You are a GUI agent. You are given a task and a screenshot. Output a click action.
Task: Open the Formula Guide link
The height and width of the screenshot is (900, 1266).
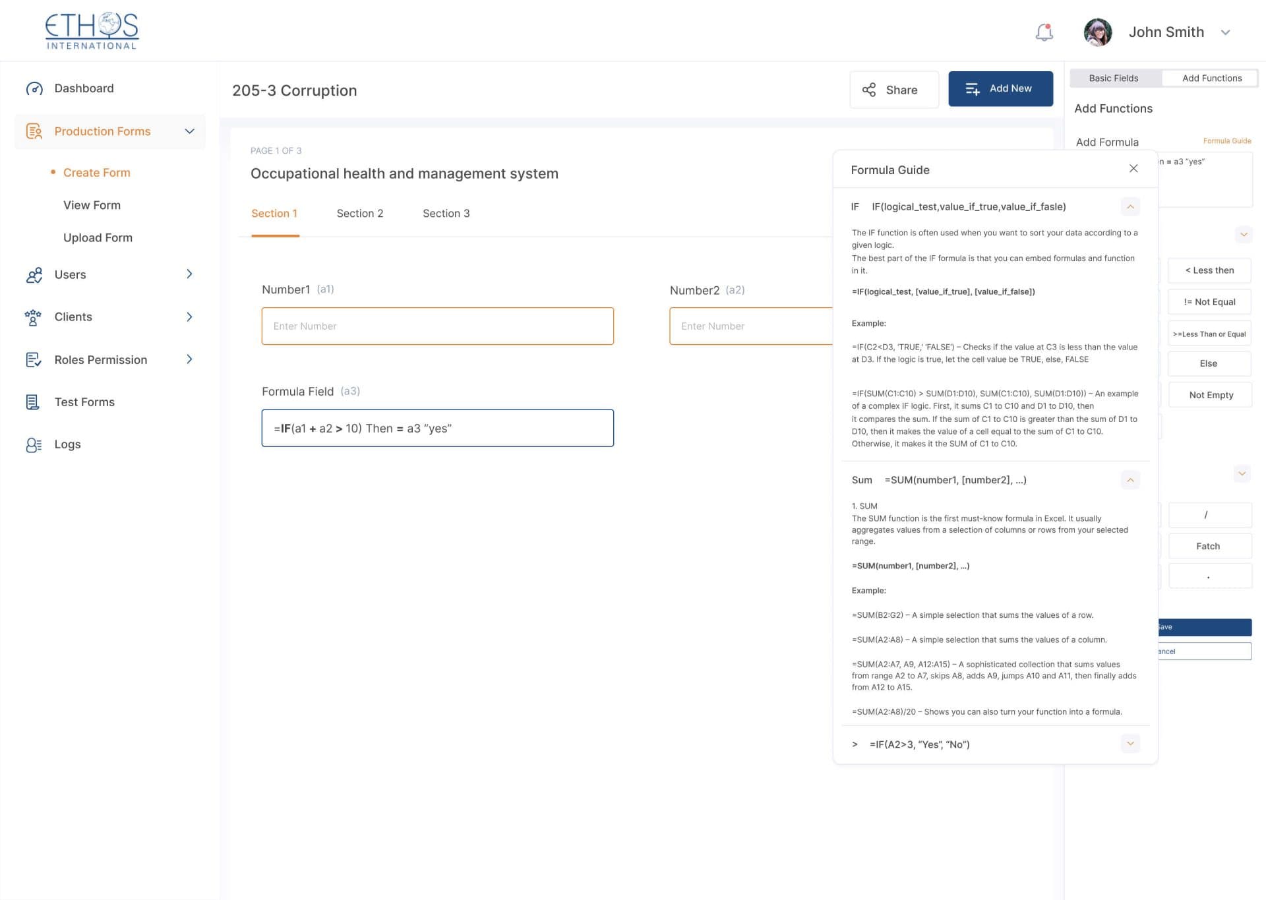(1226, 141)
